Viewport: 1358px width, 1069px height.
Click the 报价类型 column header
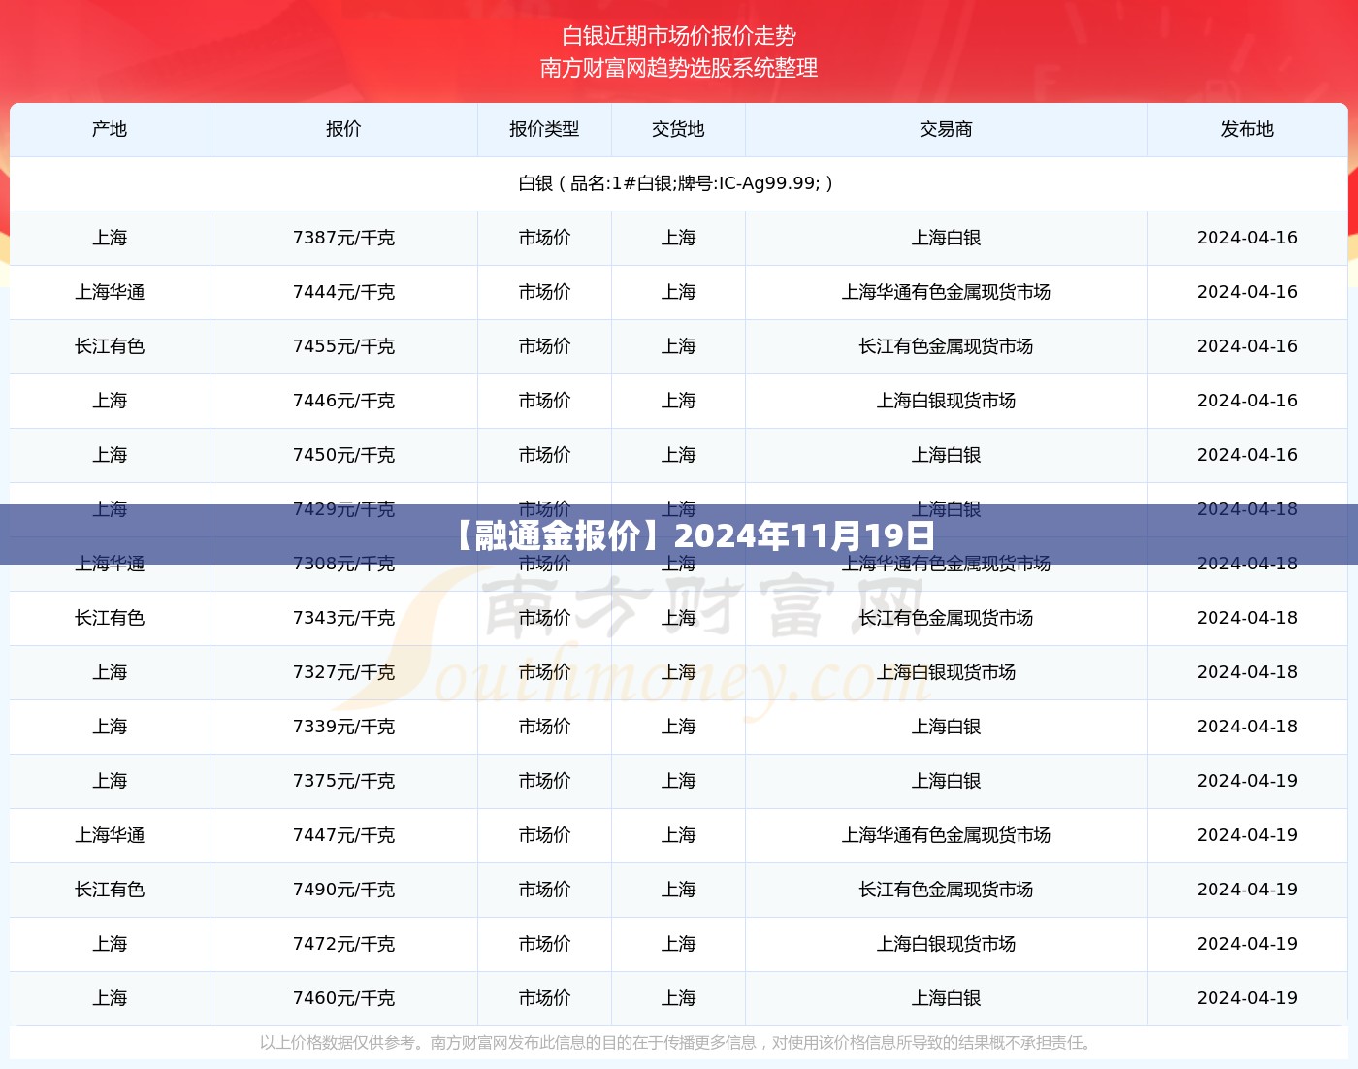click(544, 129)
